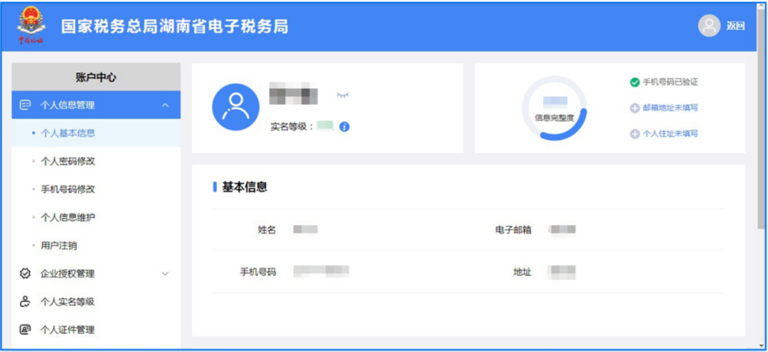Click the tax bureau emblem logo
768x352 pixels.
pos(31,26)
